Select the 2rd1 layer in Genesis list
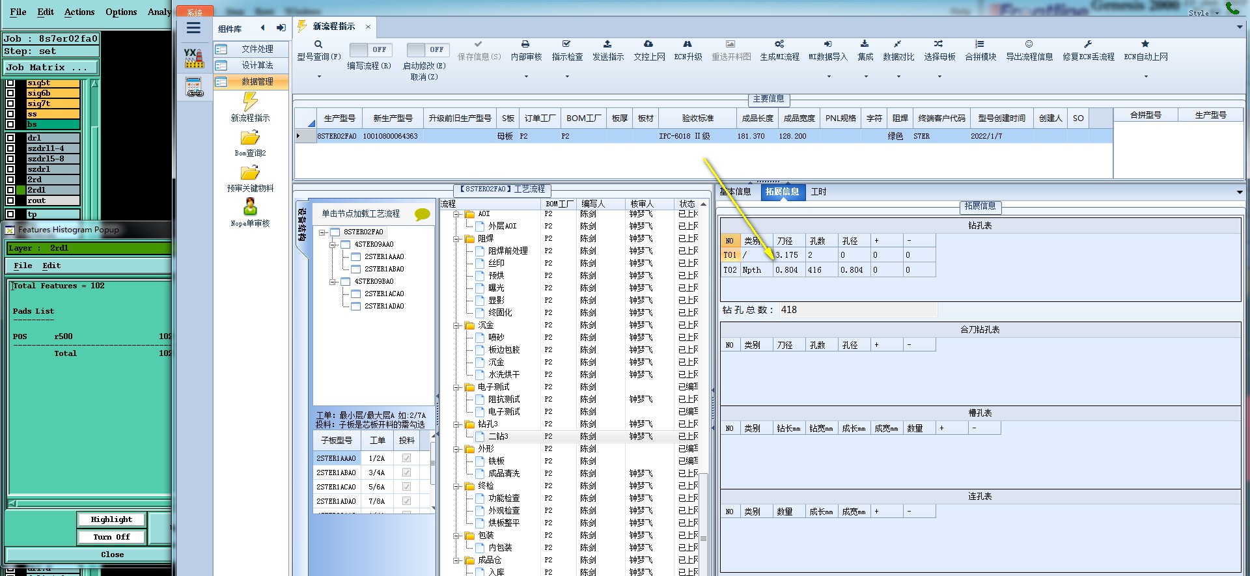 (x=53, y=190)
